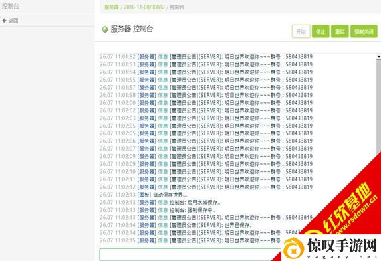Stop the server with the 停止 button
This screenshot has height=261, width=381.
[320, 31]
